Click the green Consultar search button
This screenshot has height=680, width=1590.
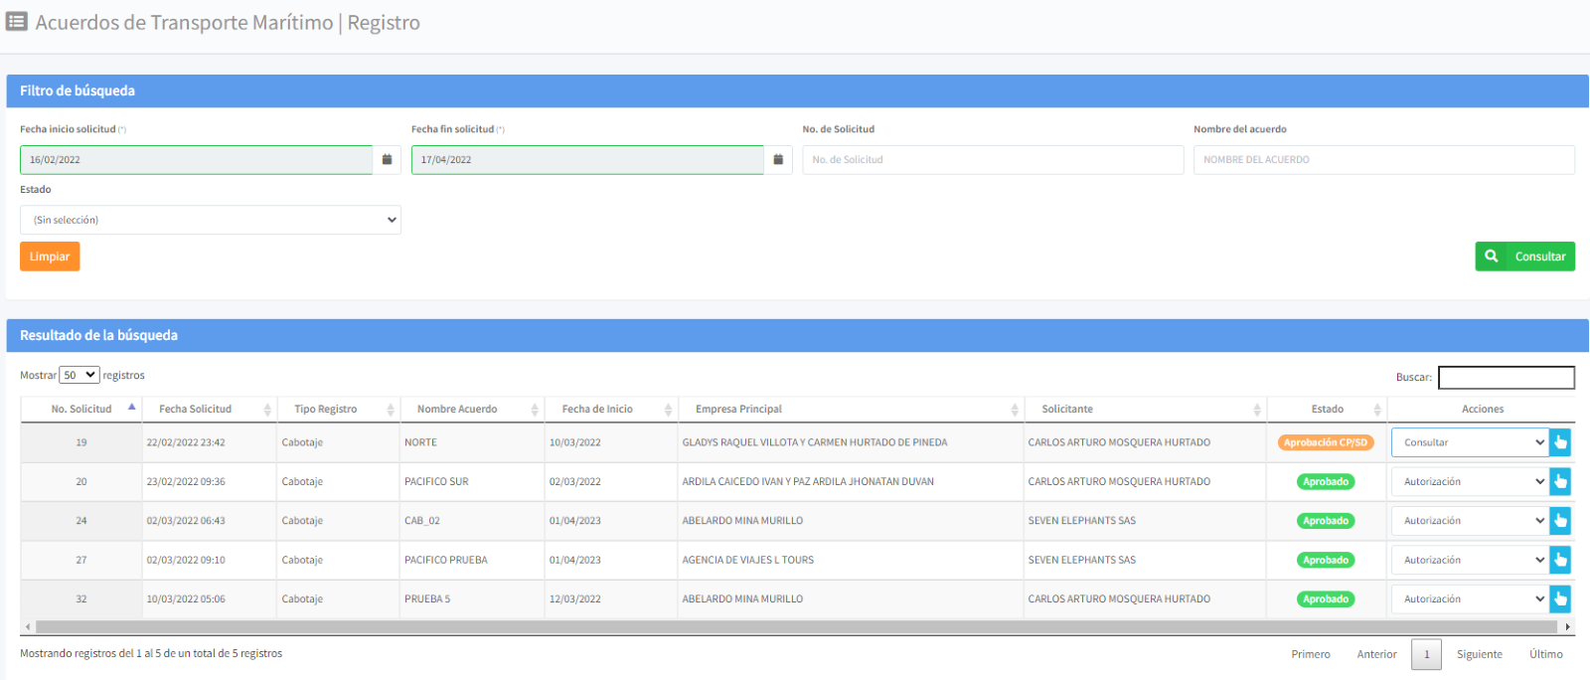(1524, 256)
